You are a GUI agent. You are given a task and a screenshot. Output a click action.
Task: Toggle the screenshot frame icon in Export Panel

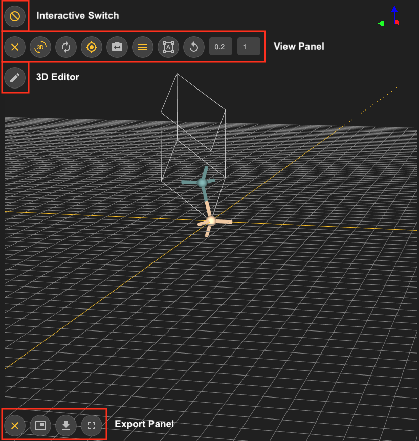pos(40,426)
